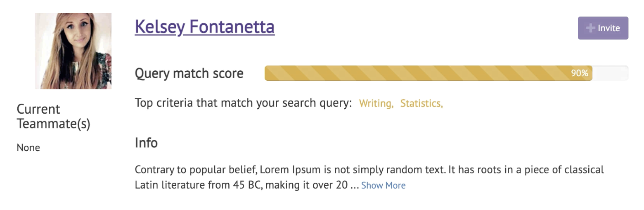Click the Lorem Ipsum first description line
Image resolution: width=644 pixels, height=210 pixels.
369,170
